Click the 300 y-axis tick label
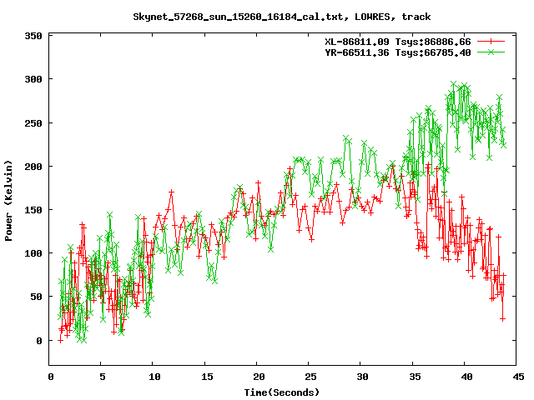This screenshot has height=400, width=534. click(33, 79)
